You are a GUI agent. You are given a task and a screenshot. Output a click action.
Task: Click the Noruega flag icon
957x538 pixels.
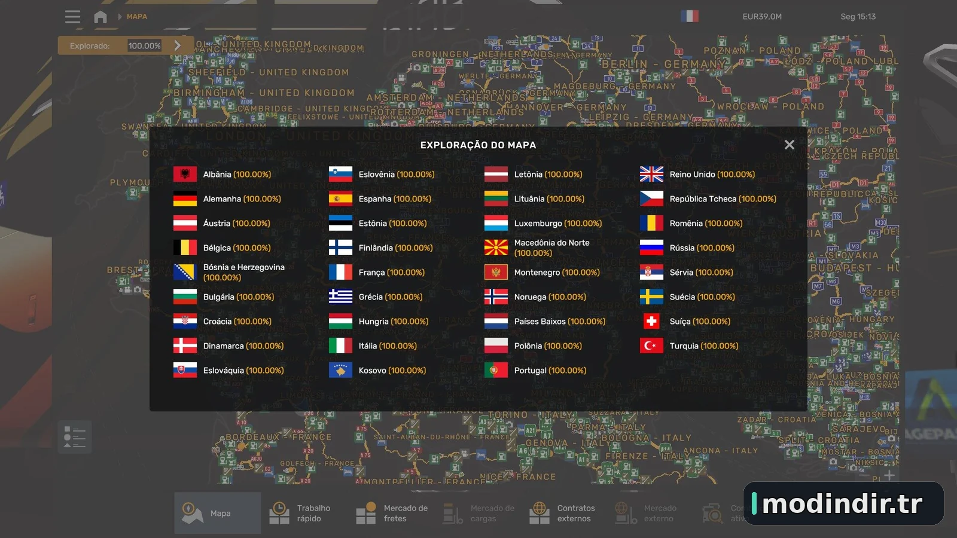(496, 296)
